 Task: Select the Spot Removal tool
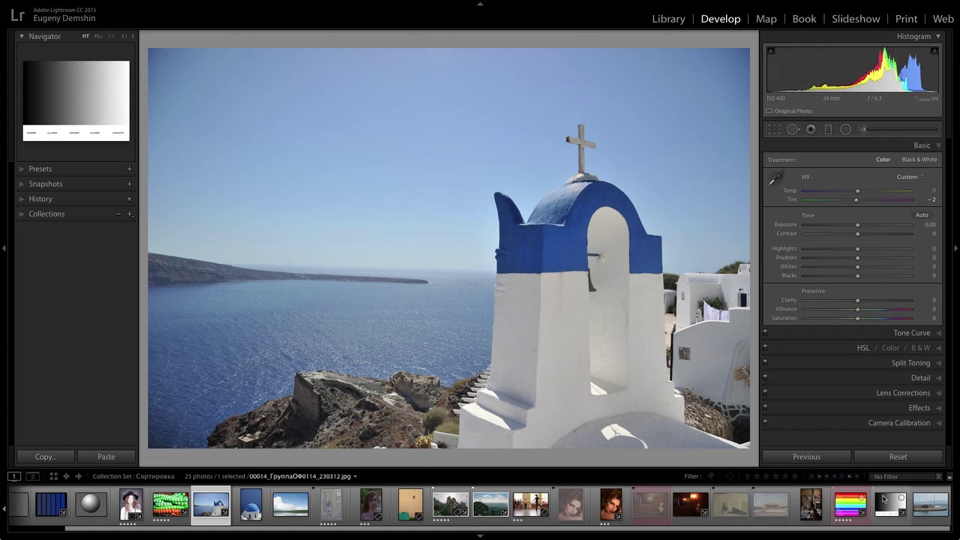(x=793, y=130)
